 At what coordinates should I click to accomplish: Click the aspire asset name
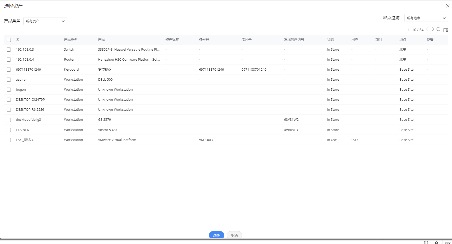coord(21,79)
